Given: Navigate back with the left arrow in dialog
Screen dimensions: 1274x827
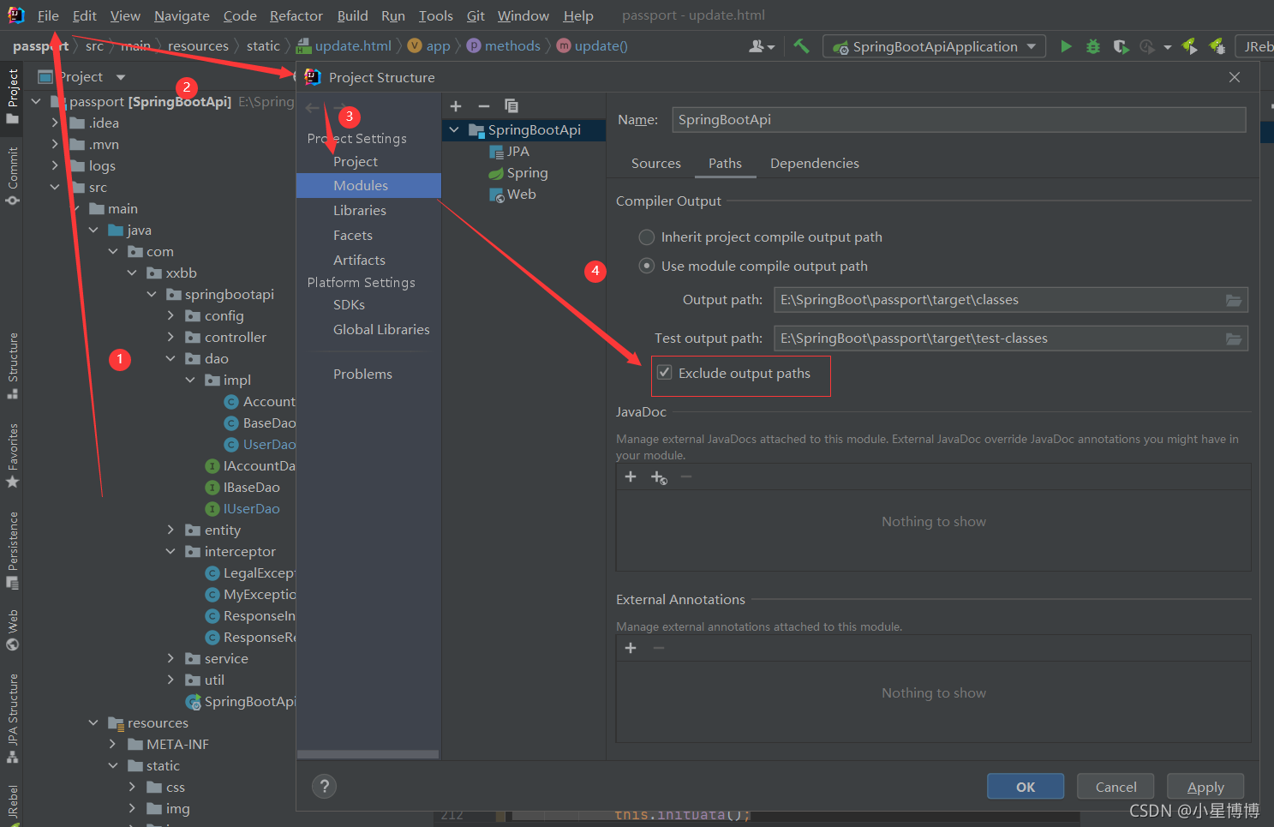Looking at the screenshot, I should click(x=312, y=108).
